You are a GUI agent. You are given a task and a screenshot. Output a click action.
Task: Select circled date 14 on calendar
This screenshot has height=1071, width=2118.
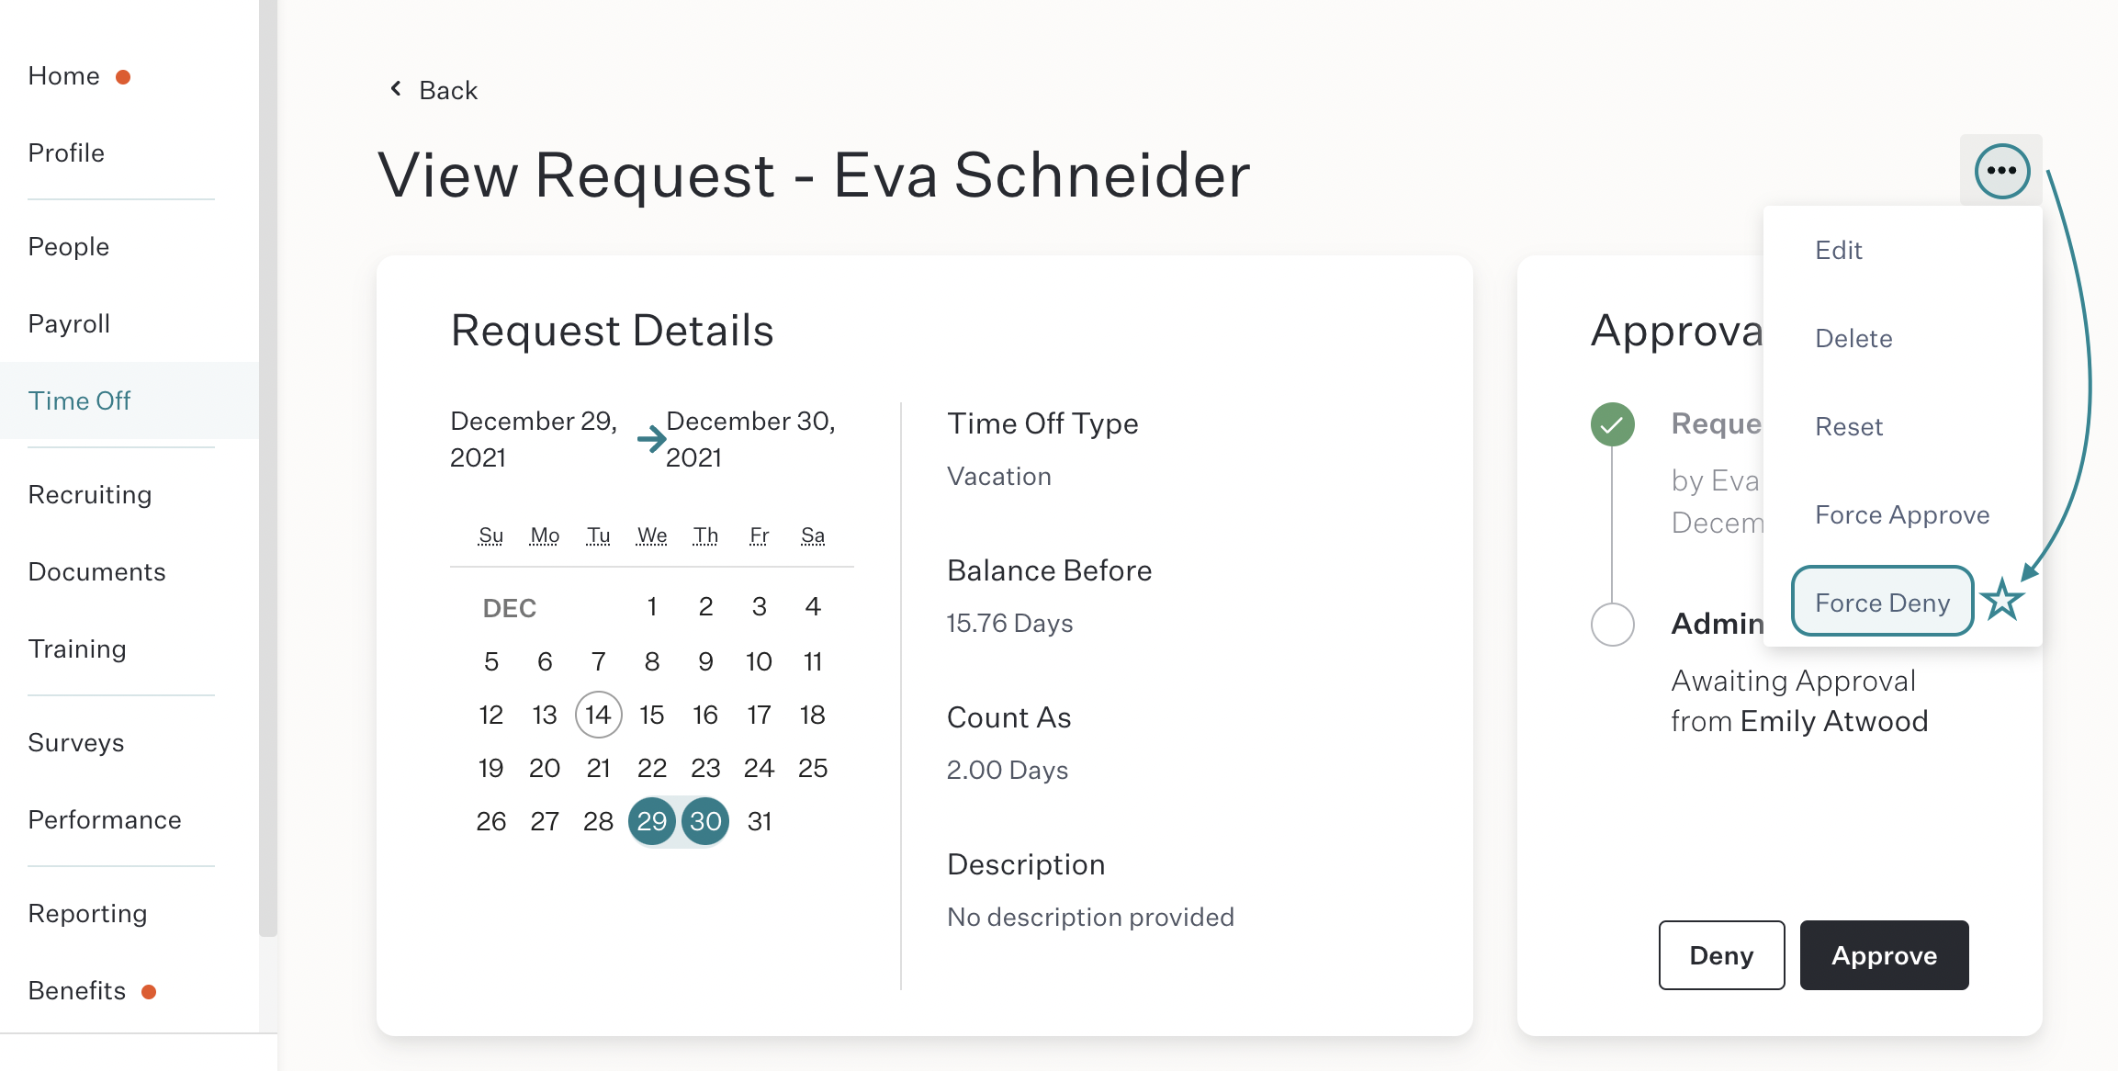598,715
